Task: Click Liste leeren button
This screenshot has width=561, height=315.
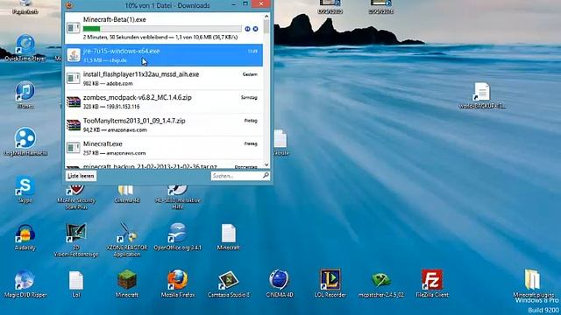Action: pos(81,176)
